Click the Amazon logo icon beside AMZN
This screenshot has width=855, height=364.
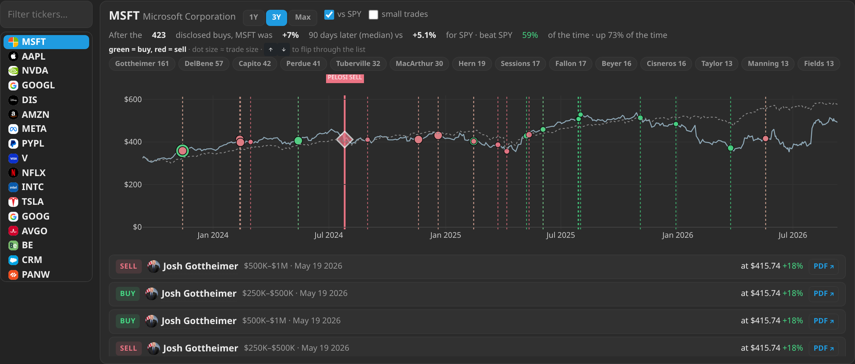click(x=13, y=115)
